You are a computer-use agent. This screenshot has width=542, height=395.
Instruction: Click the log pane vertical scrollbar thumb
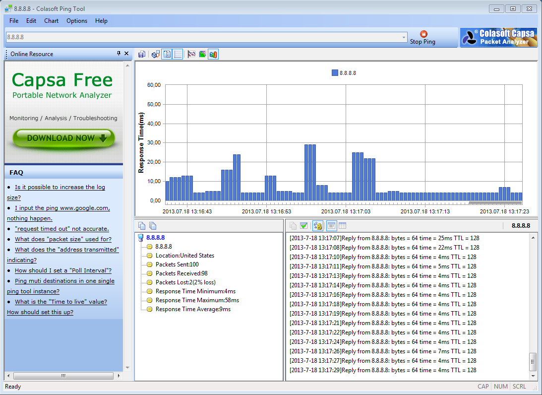pos(533,362)
